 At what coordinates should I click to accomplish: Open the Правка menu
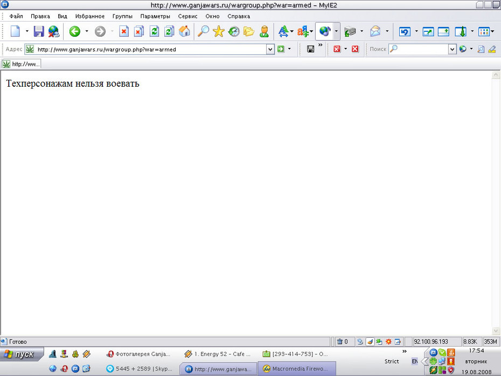tap(40, 16)
